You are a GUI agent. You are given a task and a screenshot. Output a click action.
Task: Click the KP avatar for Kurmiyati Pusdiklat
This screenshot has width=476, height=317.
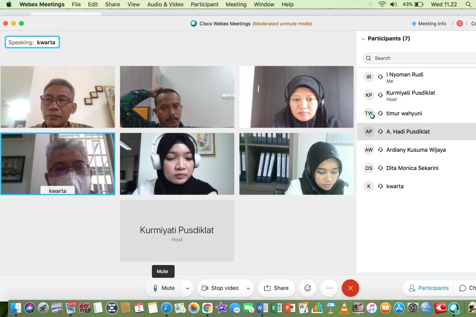click(369, 95)
